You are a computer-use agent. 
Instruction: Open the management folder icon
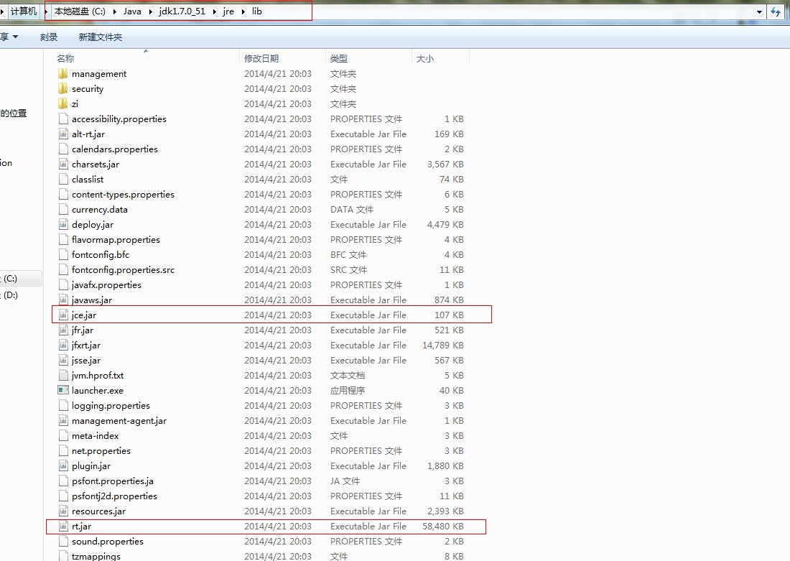click(x=63, y=73)
